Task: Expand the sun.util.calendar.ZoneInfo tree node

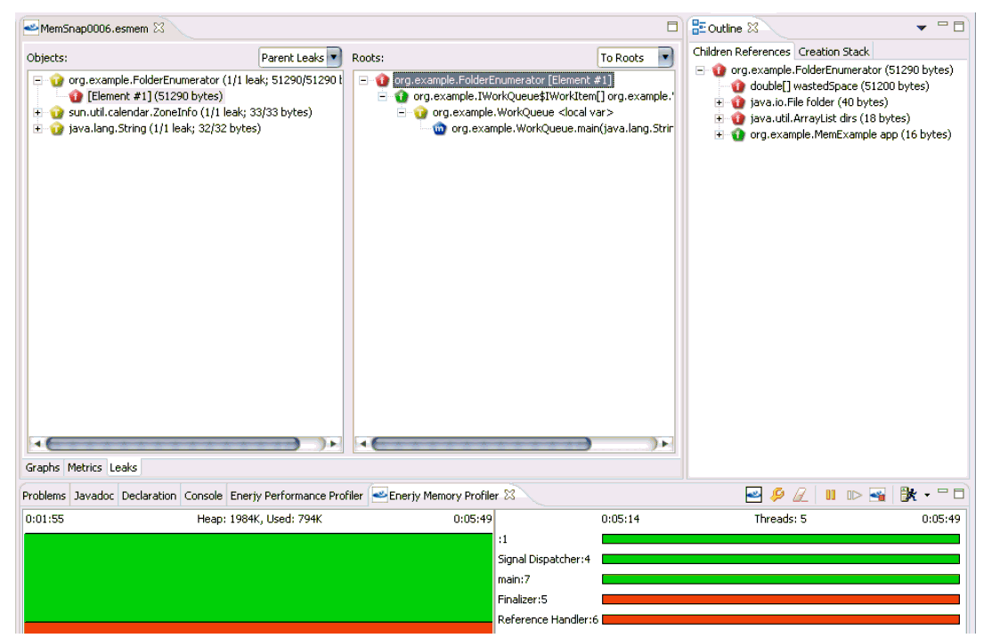Action: click(x=37, y=113)
